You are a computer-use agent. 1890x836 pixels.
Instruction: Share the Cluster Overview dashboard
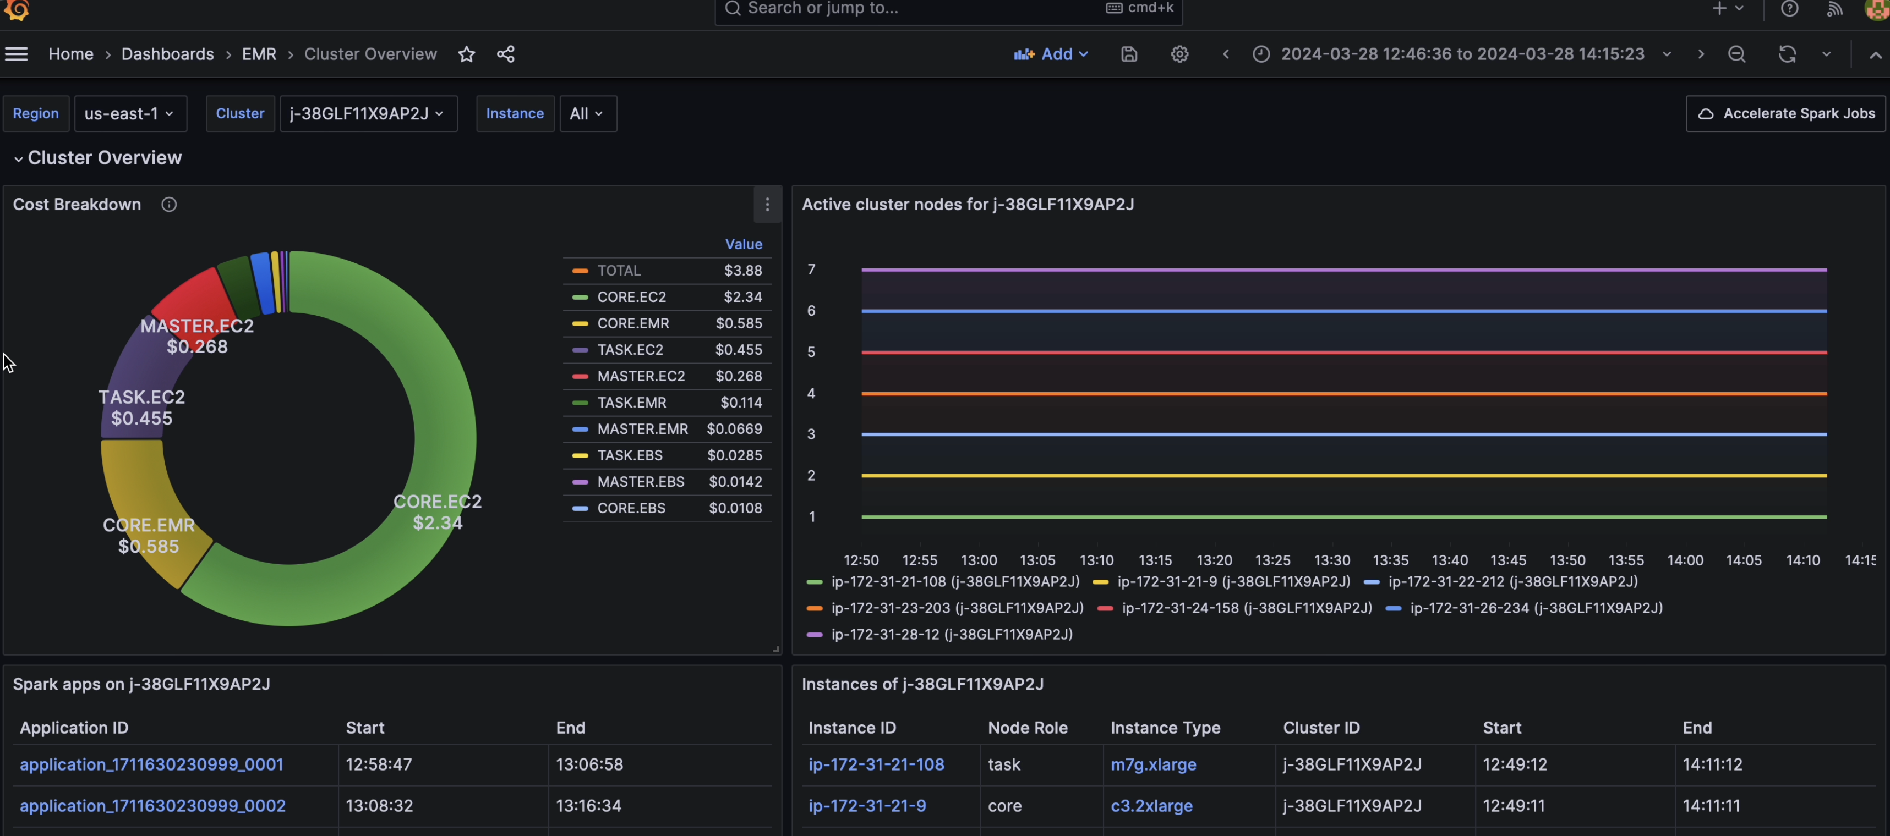(x=505, y=53)
